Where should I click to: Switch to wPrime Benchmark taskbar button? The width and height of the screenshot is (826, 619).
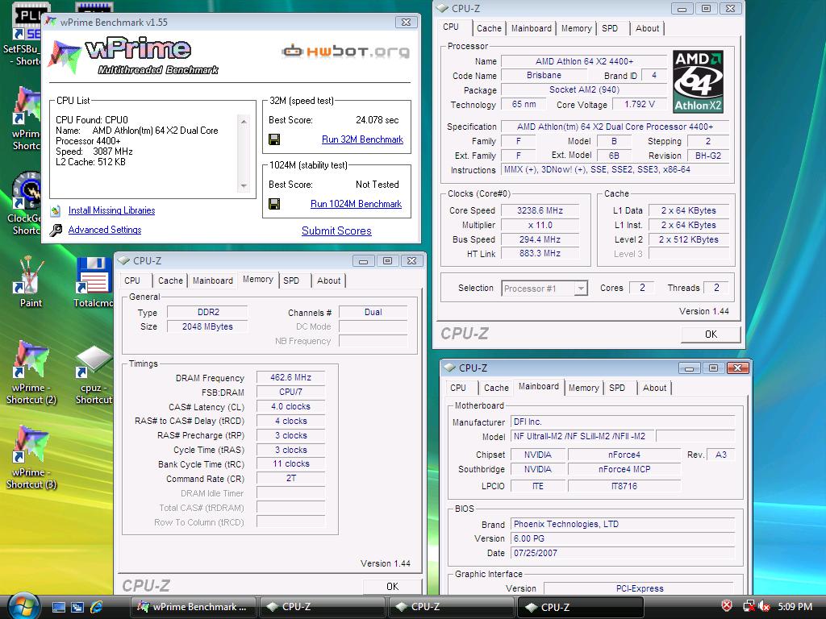[195, 607]
